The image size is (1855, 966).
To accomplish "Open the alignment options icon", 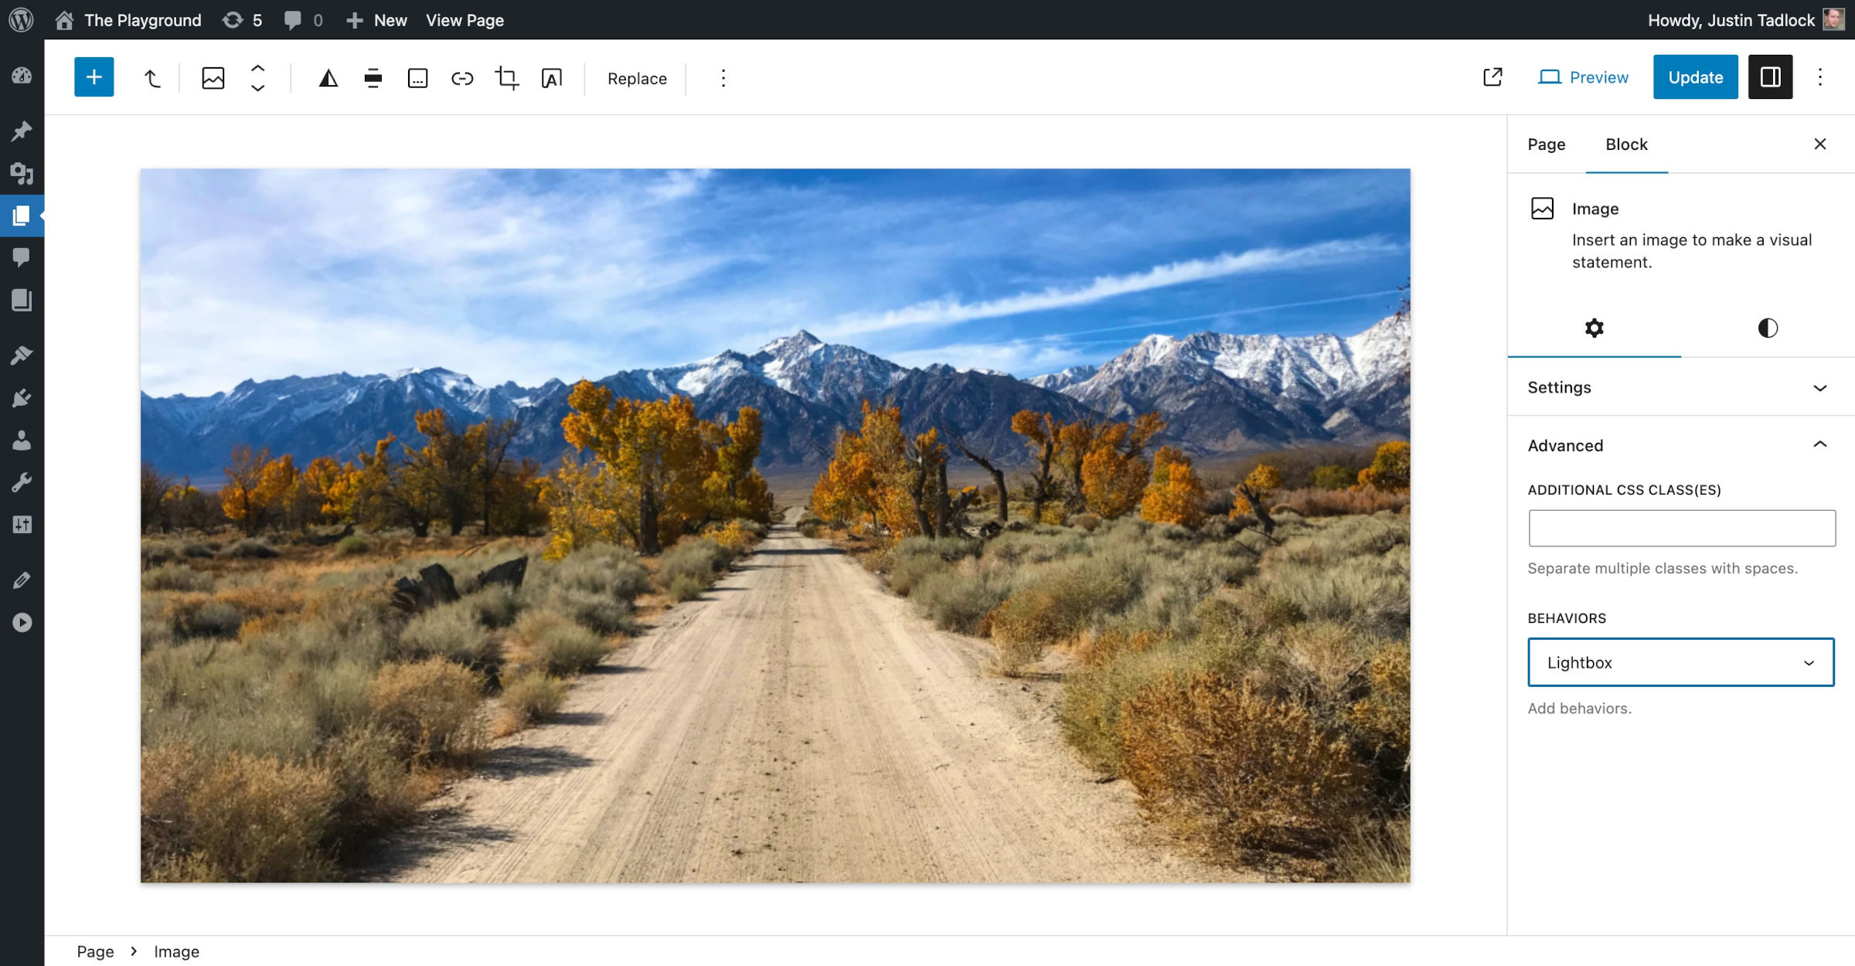I will click(373, 77).
